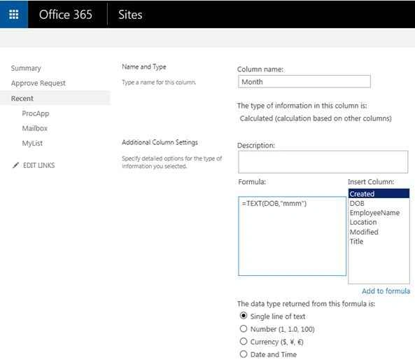Image resolution: width=415 pixels, height=362 pixels.
Task: Select Single line of text radio
Action: tap(244, 316)
